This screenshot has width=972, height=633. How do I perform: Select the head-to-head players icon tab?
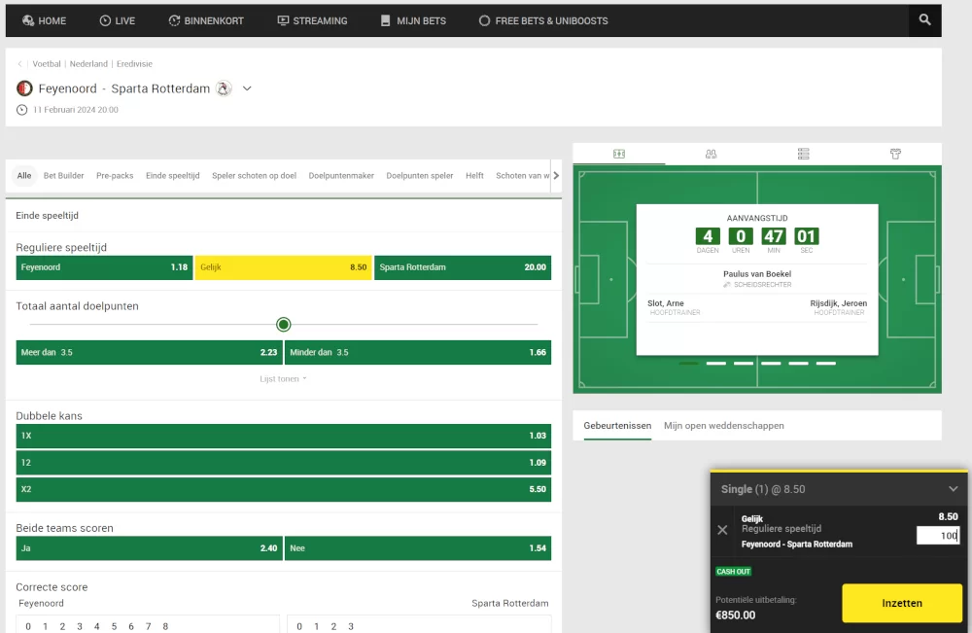coord(712,154)
